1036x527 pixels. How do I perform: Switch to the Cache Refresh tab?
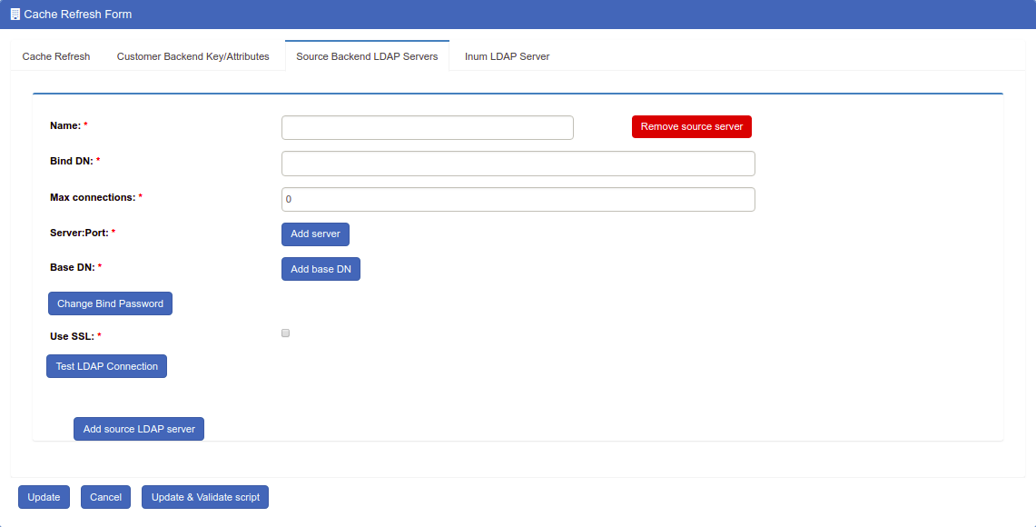pyautogui.click(x=55, y=55)
